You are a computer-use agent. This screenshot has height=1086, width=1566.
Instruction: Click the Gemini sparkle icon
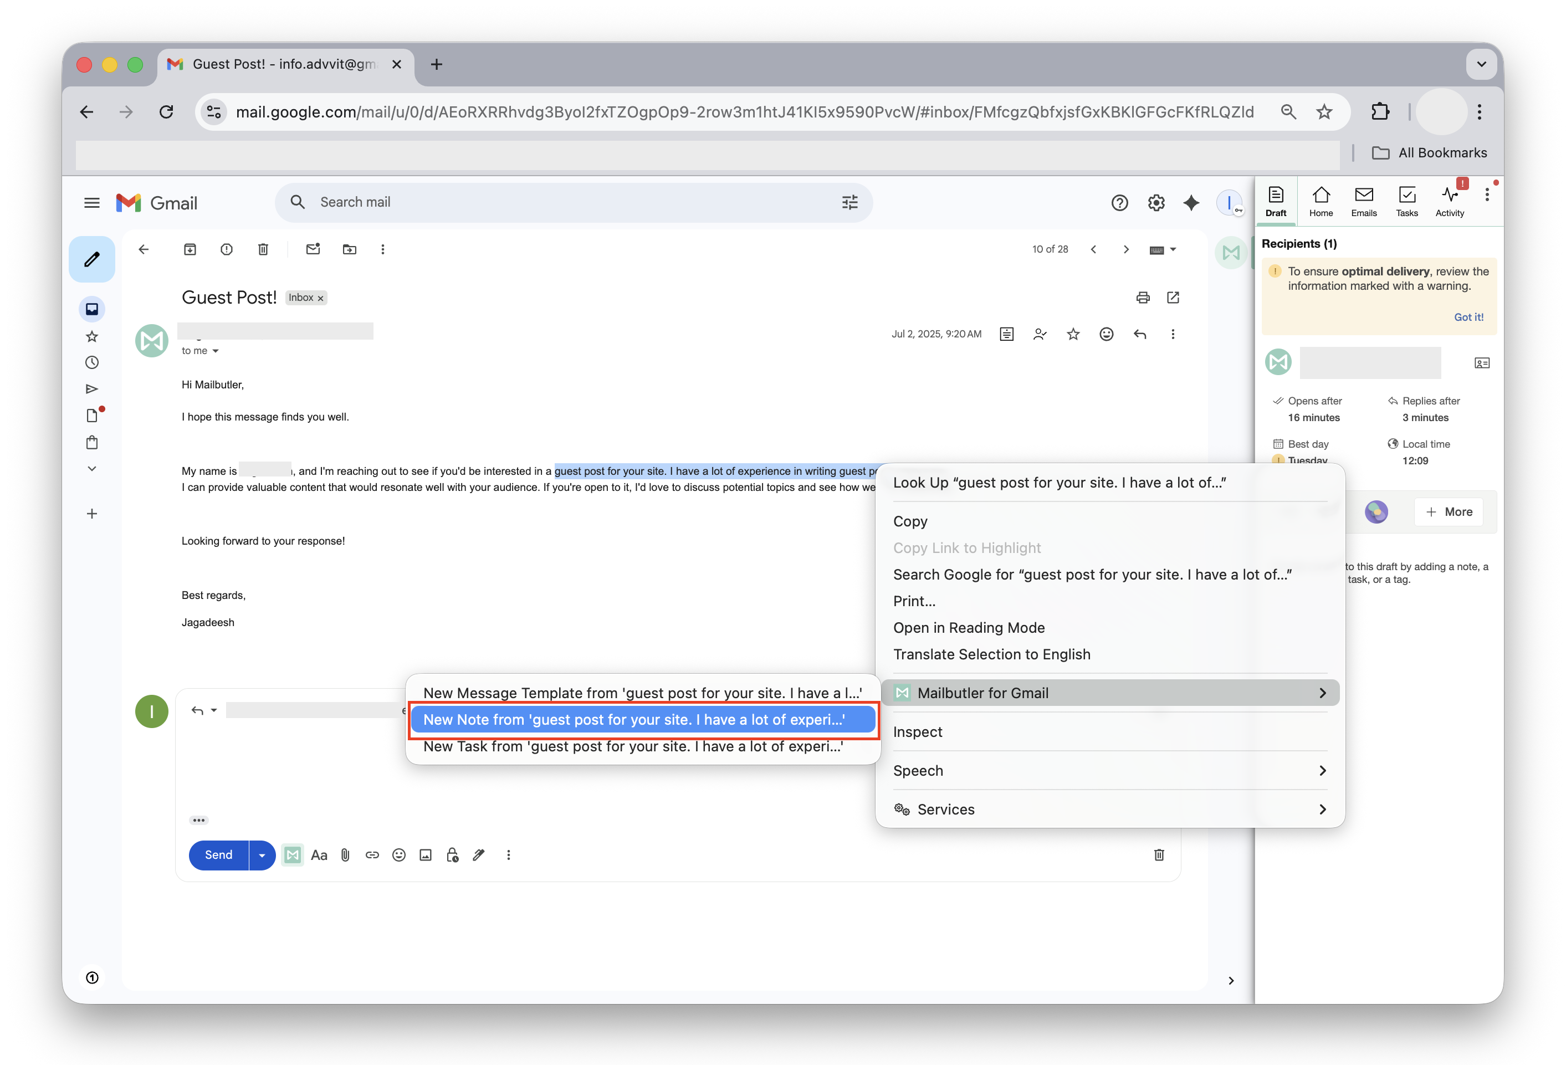pos(1191,203)
